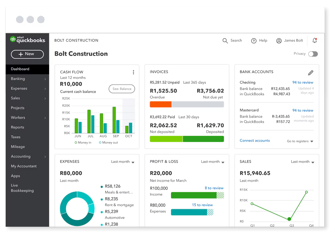Click the New button
The height and width of the screenshot is (235, 334).
[x=27, y=54]
